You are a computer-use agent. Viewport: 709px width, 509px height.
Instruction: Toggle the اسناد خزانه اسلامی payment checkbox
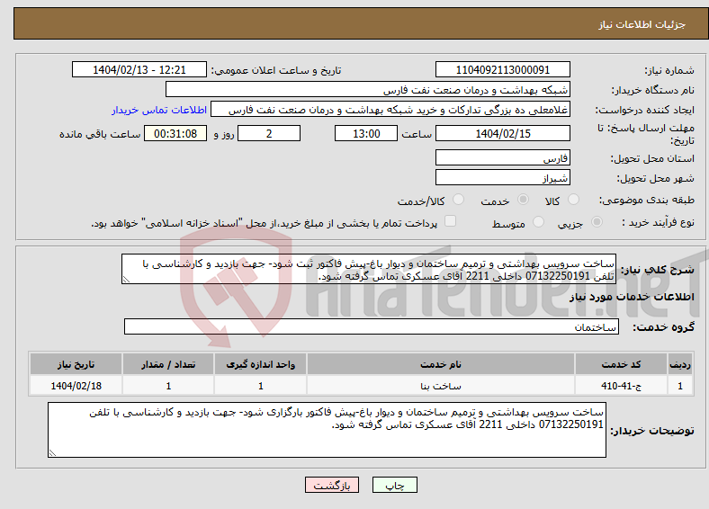click(450, 221)
